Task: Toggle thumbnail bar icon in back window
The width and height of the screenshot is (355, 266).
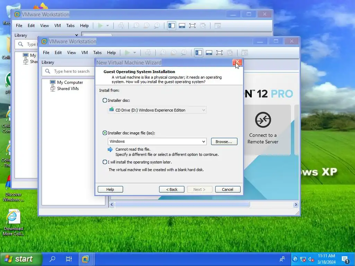Action: (x=182, y=26)
